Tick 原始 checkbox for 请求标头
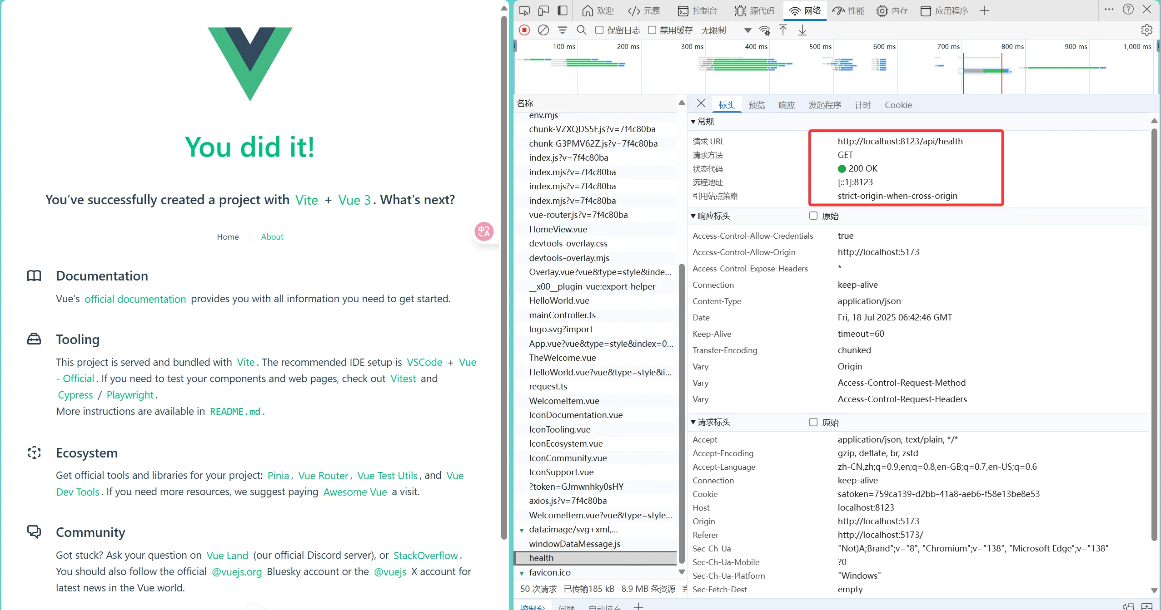 click(813, 422)
